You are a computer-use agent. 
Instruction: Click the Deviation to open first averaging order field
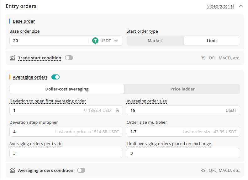(44, 110)
